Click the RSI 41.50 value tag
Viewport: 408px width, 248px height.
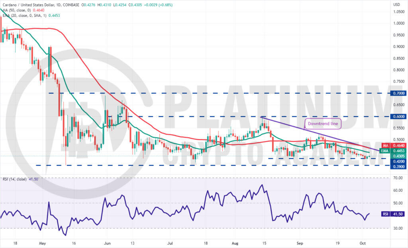[x=394, y=214]
